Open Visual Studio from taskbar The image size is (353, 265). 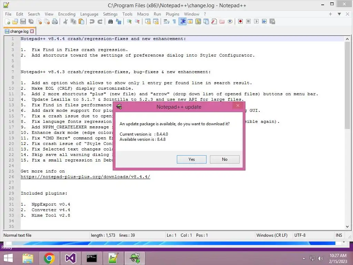[70, 258]
